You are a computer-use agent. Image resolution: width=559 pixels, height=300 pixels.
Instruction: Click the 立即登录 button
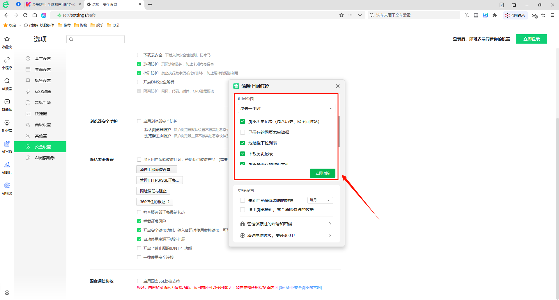pos(531,39)
